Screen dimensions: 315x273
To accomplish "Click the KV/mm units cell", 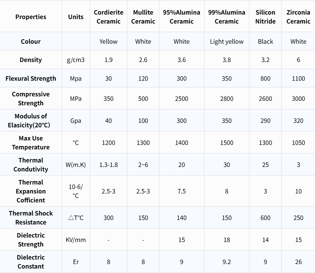I will 76,240.
